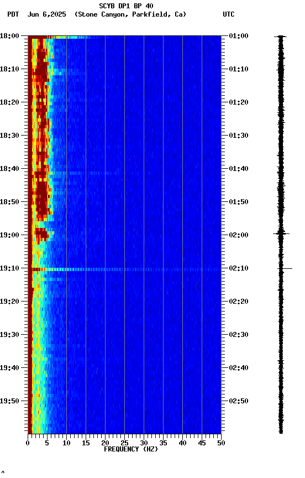Click the 18:00 PDT time label
The height and width of the screenshot is (478, 305).
coord(9,36)
